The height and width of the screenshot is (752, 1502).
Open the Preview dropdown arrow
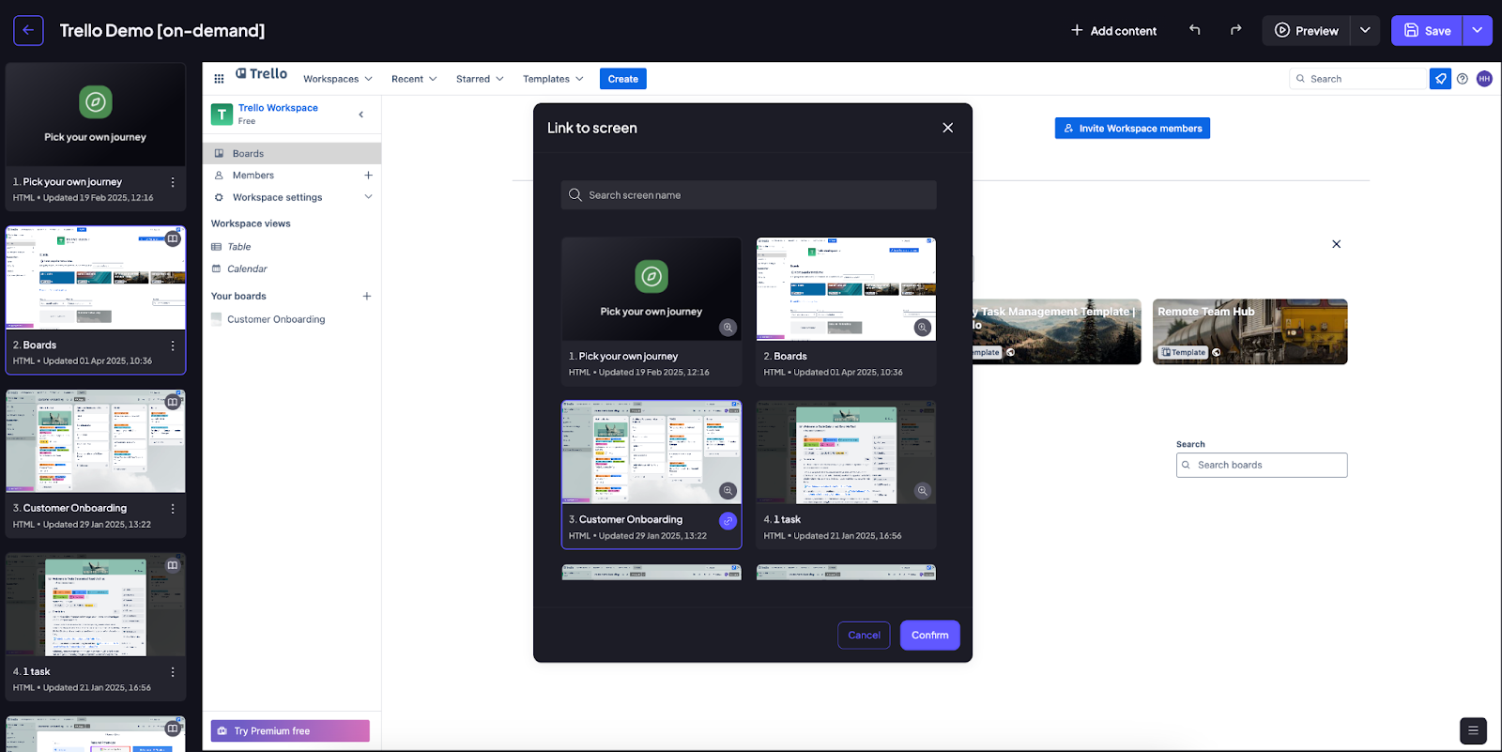coord(1365,30)
